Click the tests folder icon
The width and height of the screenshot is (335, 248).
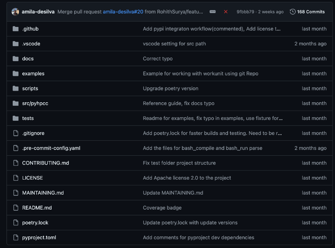pyautogui.click(x=16, y=118)
